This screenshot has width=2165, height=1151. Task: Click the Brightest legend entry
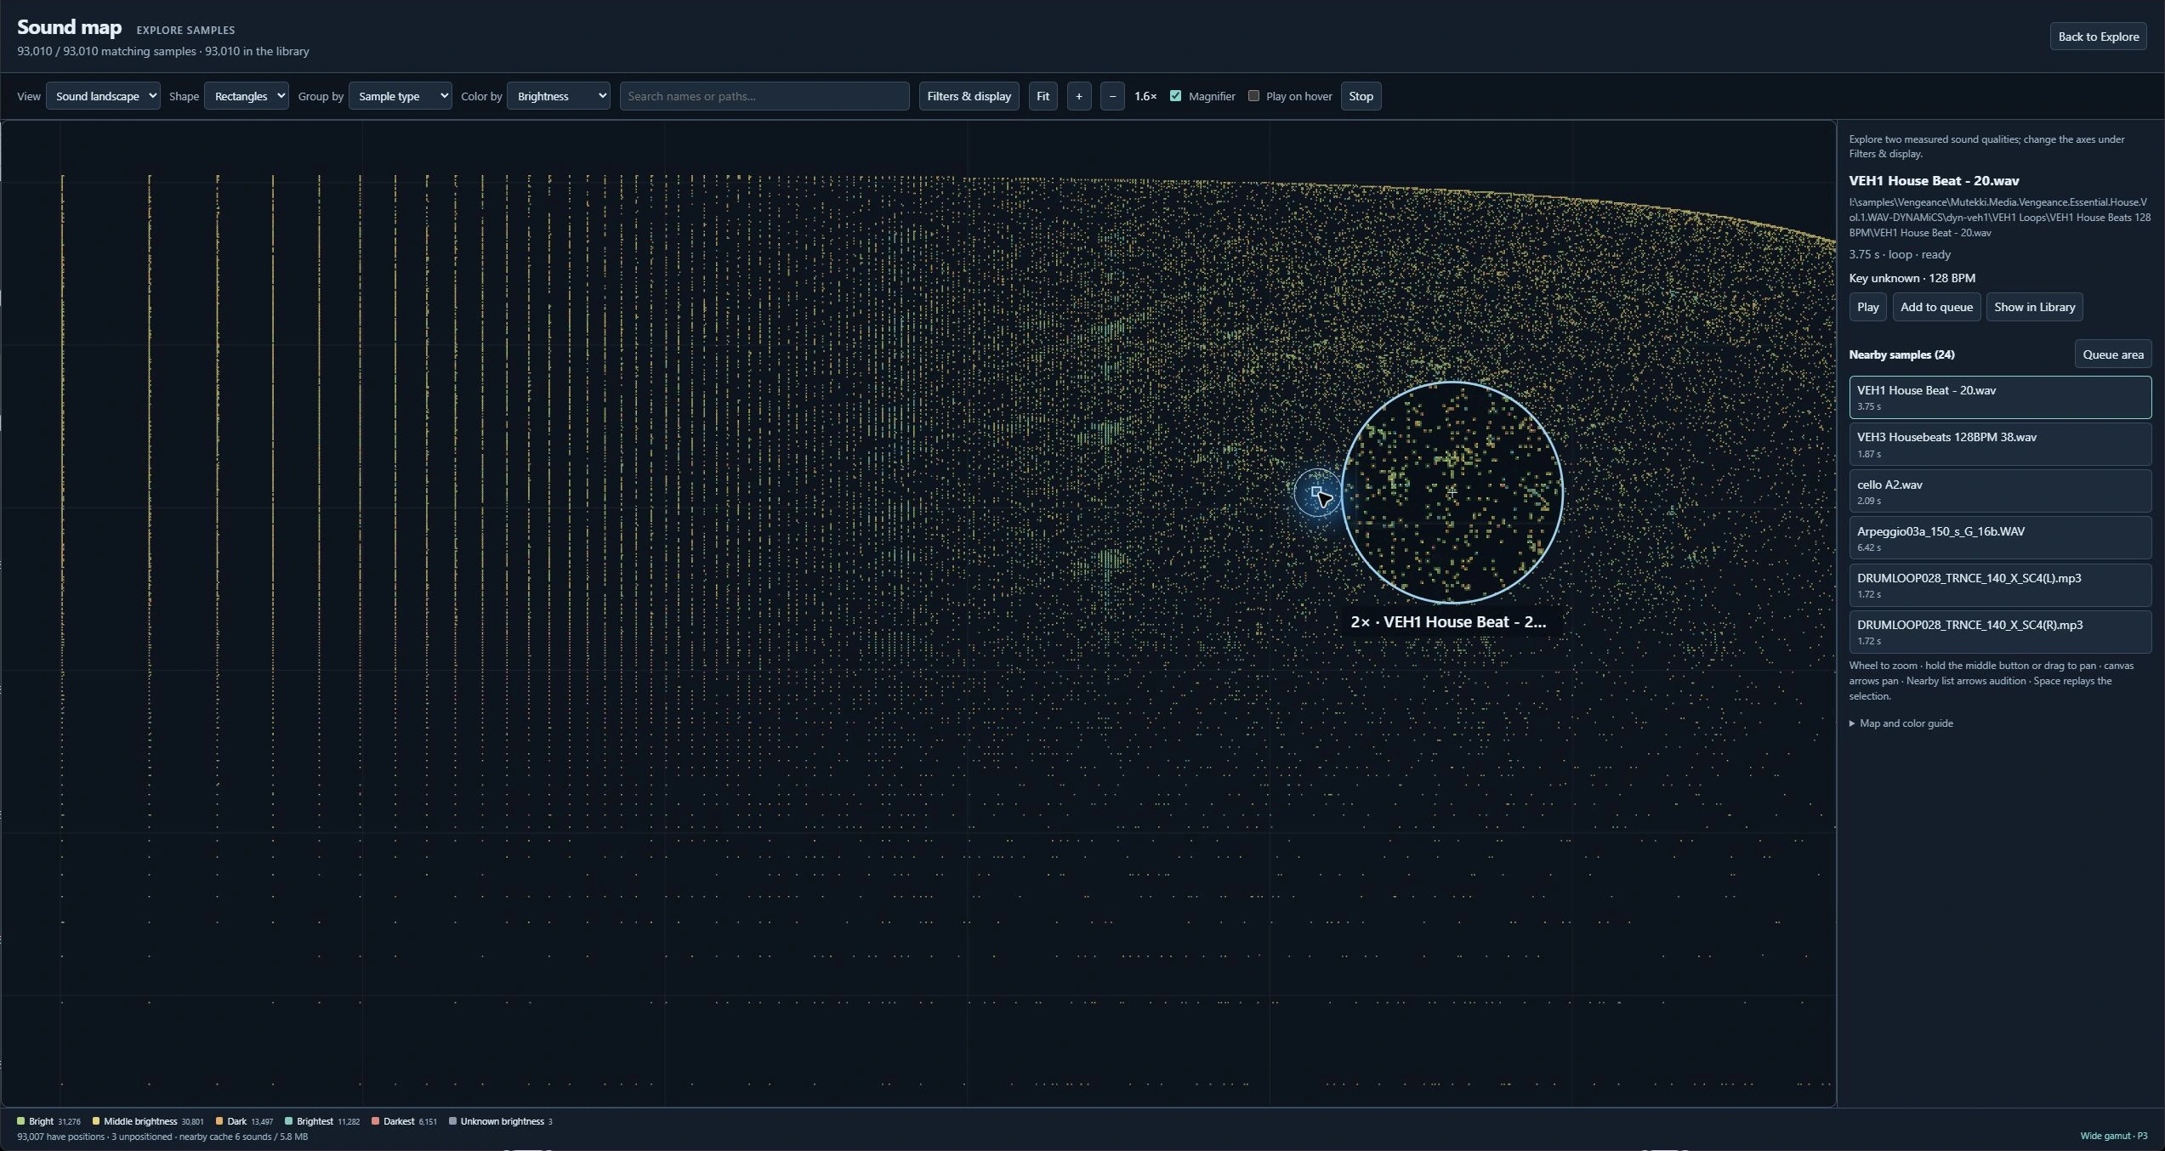(x=322, y=1121)
